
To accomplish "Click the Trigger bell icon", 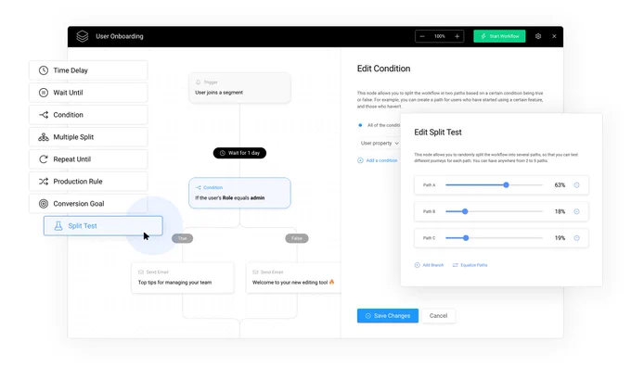I will coord(198,82).
